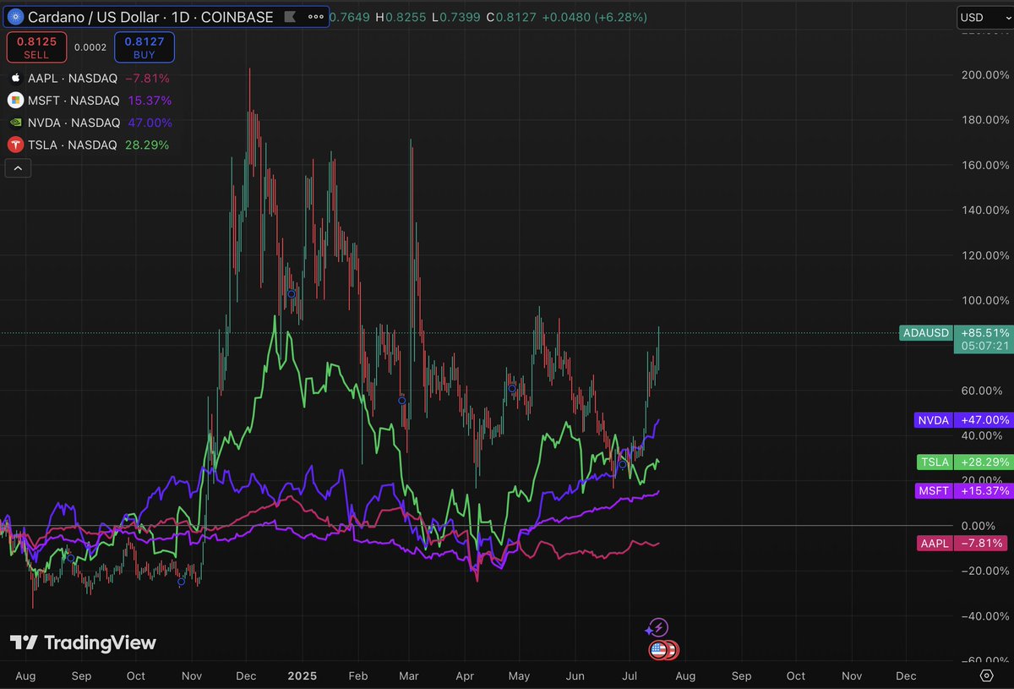This screenshot has height=689, width=1014.
Task: Click the US flag economic event icon
Action: tap(658, 650)
